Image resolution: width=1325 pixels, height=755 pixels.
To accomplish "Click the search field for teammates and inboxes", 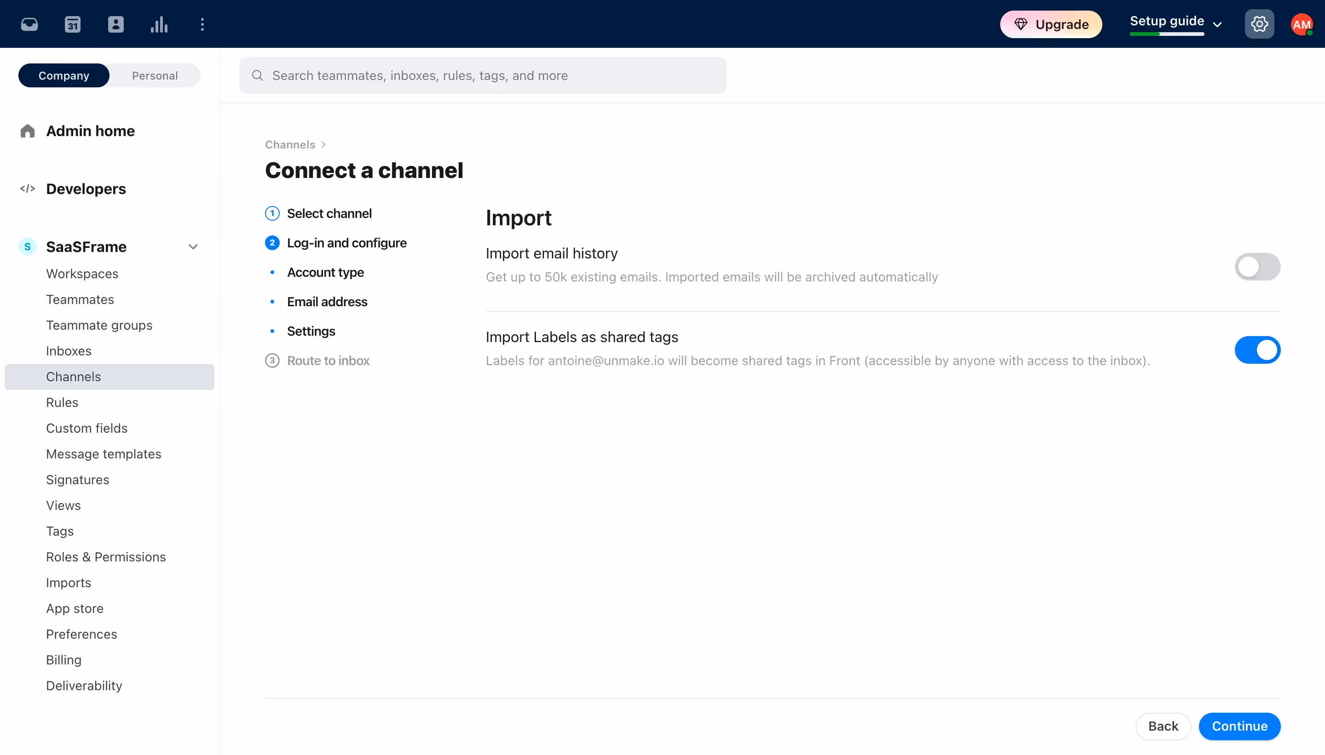I will [482, 75].
